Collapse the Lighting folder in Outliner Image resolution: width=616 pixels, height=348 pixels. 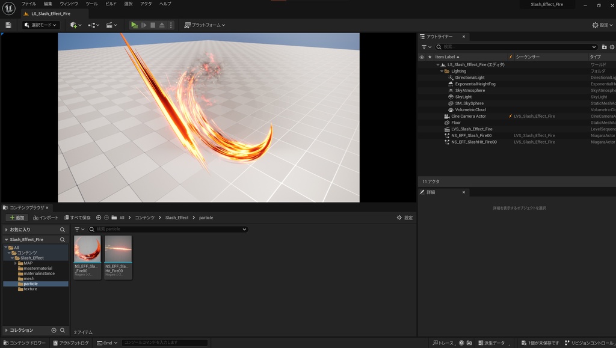pyautogui.click(x=442, y=72)
